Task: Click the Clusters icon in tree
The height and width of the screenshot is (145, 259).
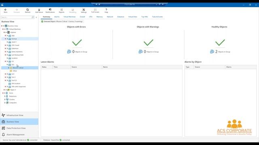Action: (x=7, y=99)
